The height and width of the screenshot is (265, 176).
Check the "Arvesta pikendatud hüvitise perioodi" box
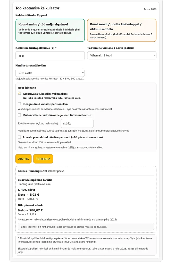[x=19, y=137]
